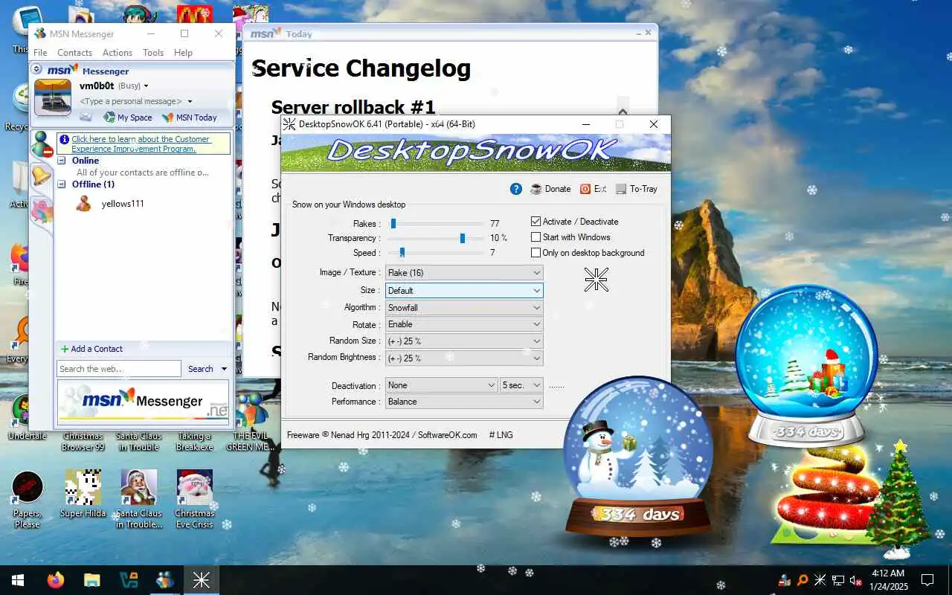The height and width of the screenshot is (595, 952).
Task: Click the vm0b0t display picture
Action: [x=53, y=97]
